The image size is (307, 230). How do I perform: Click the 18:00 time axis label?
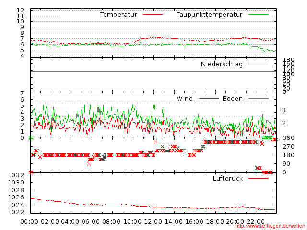coord(215,222)
